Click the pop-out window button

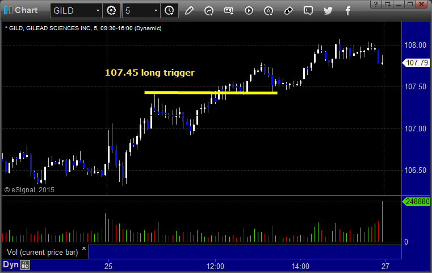387,4
